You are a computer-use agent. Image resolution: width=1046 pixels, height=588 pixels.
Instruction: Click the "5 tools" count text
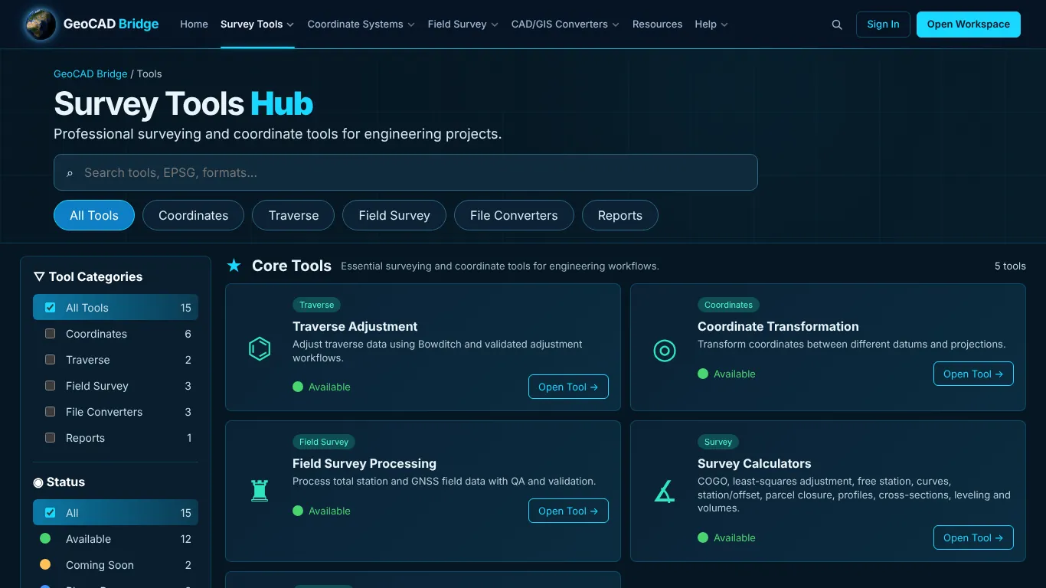point(1010,266)
